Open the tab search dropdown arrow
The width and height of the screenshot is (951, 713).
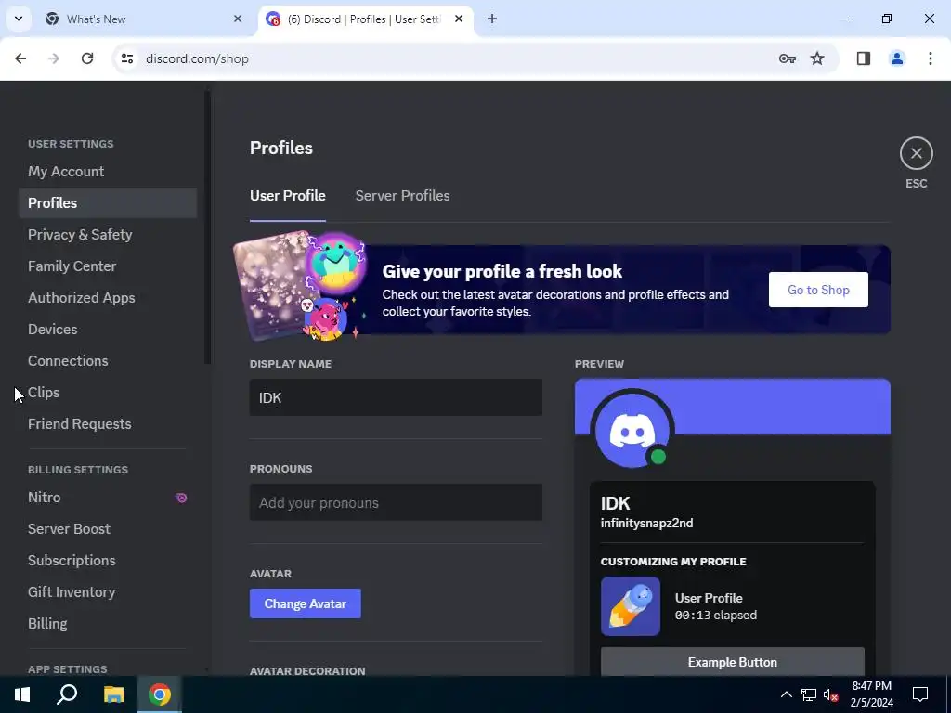[19, 19]
